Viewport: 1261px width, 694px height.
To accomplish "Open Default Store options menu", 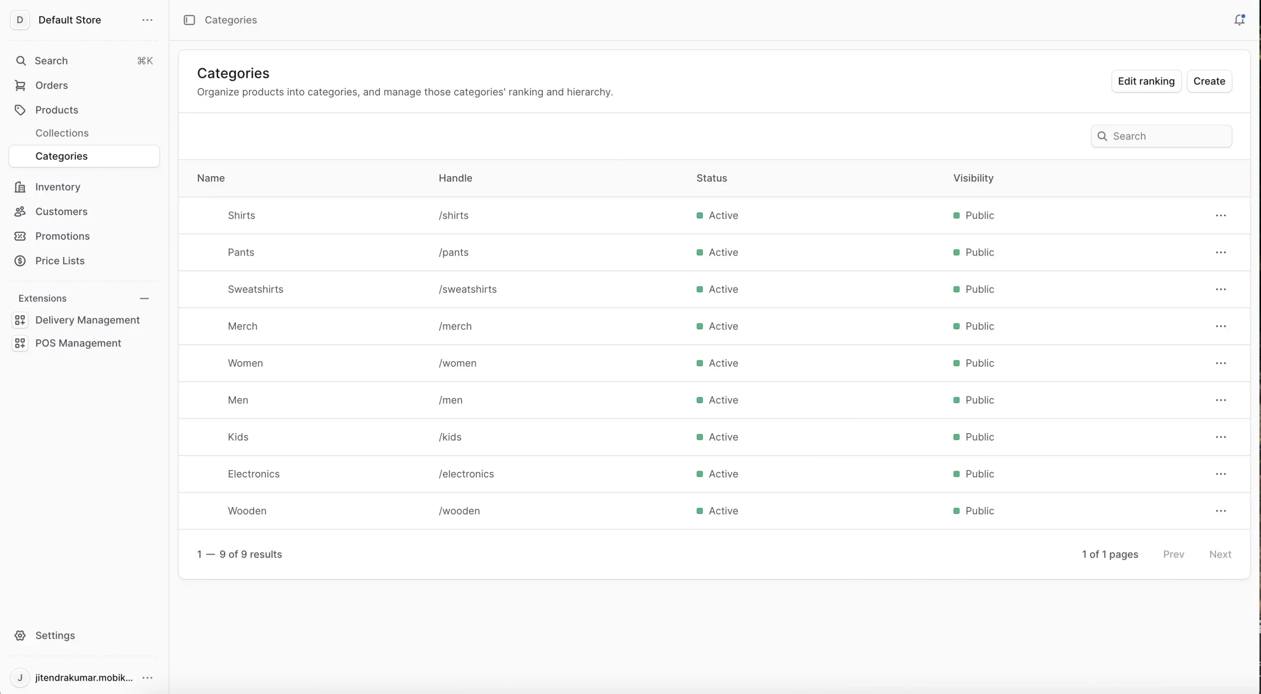I will [147, 20].
